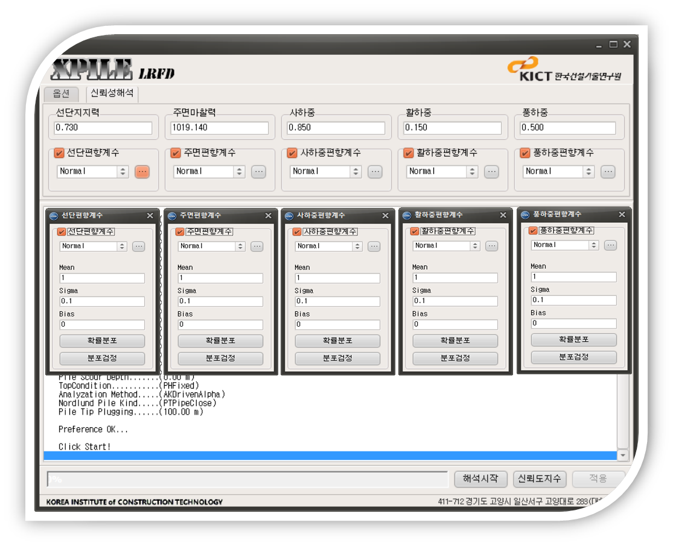673x546 pixels.
Task: Toggle the 선단편향계수 checkbox in the main panel
Action: click(x=59, y=153)
